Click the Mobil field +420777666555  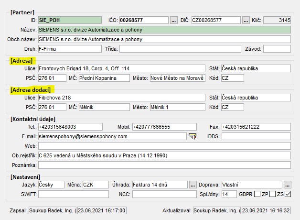[164, 127]
